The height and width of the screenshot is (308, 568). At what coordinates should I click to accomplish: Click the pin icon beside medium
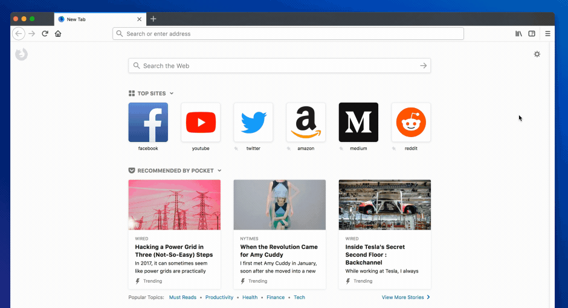coord(341,149)
